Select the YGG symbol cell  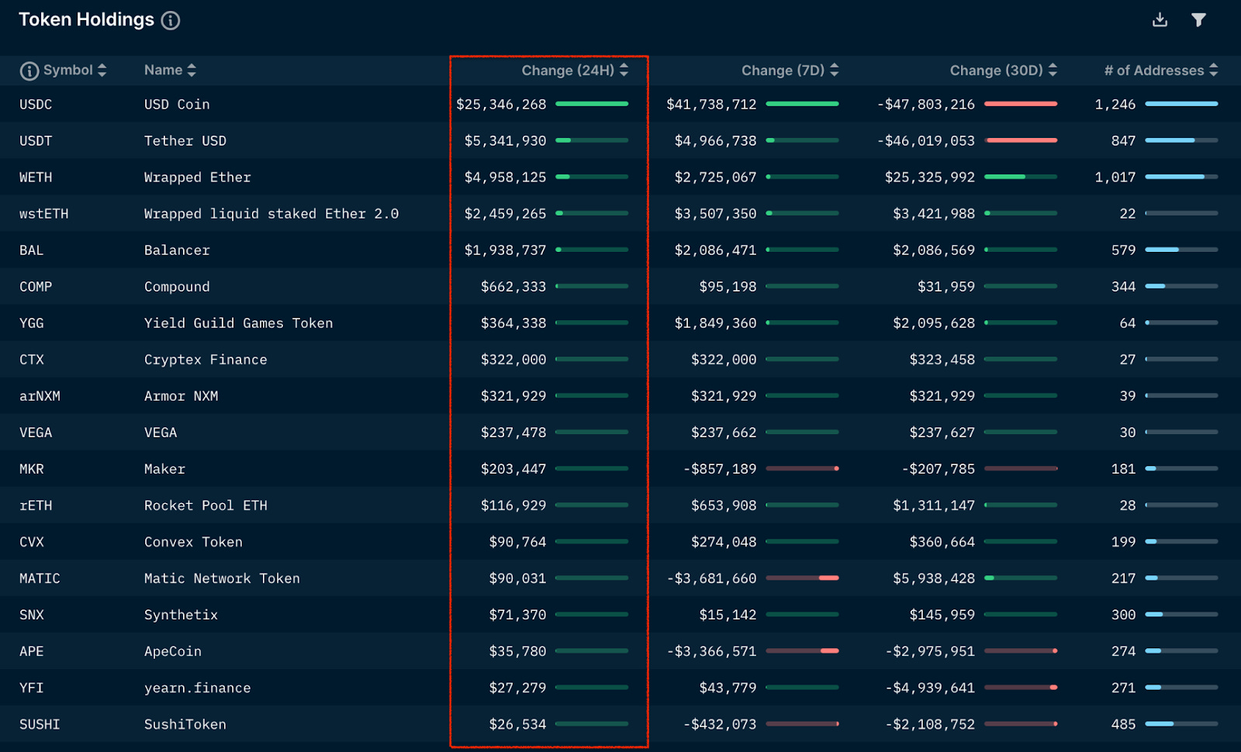click(x=32, y=323)
